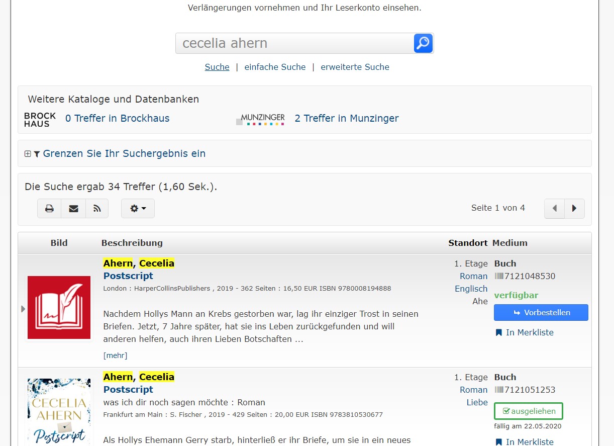Viewport: 614px width, 446px height.
Task: Email the search results via envelope icon
Action: tap(73, 209)
